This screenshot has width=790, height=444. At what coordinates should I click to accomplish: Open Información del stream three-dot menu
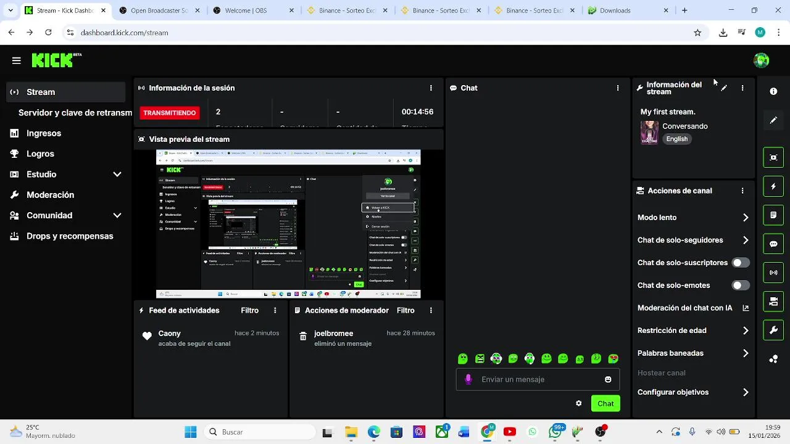click(x=742, y=88)
